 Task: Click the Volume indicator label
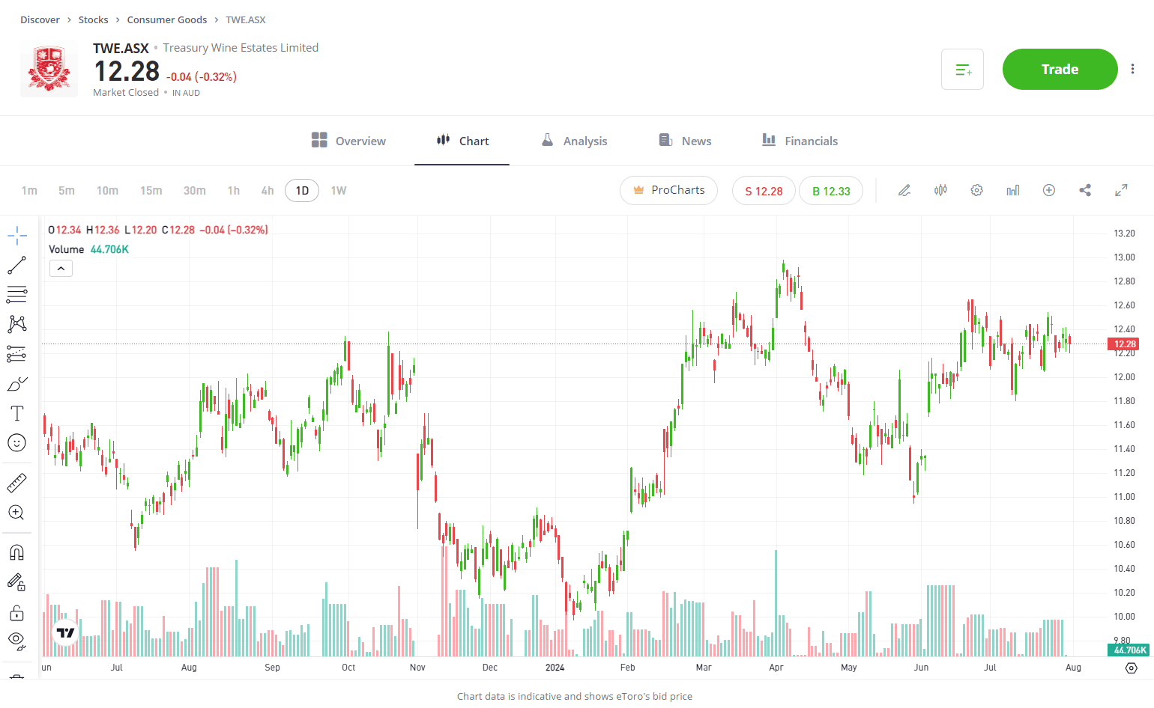(67, 249)
